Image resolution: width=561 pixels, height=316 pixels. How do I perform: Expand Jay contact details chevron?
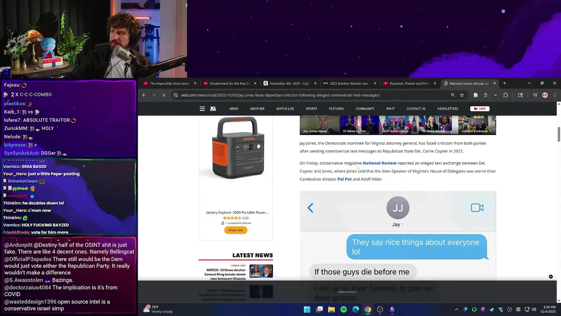click(403, 224)
